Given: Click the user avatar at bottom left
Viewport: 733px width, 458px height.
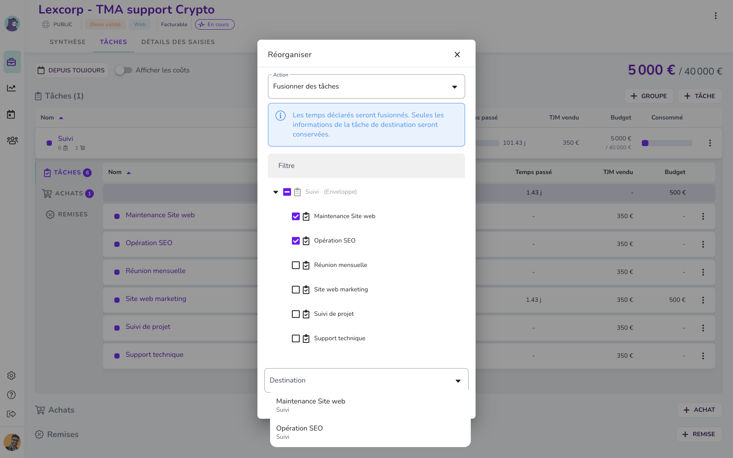Looking at the screenshot, I should pos(12,442).
